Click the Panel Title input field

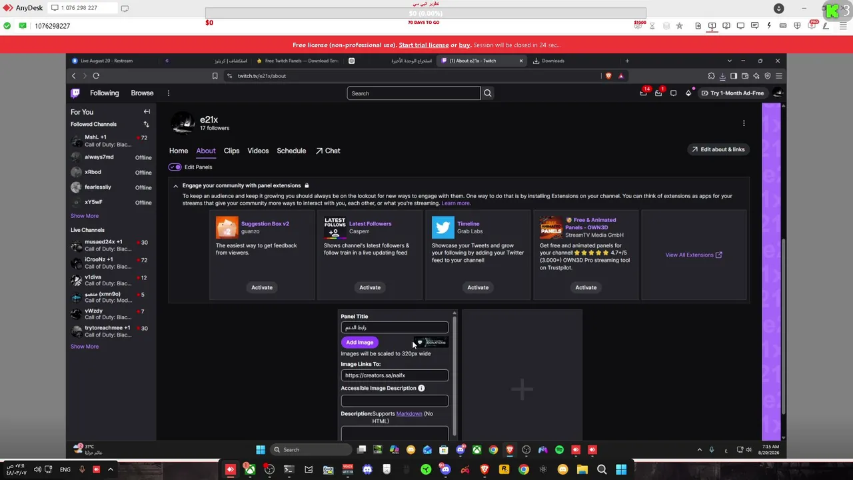tap(395, 328)
